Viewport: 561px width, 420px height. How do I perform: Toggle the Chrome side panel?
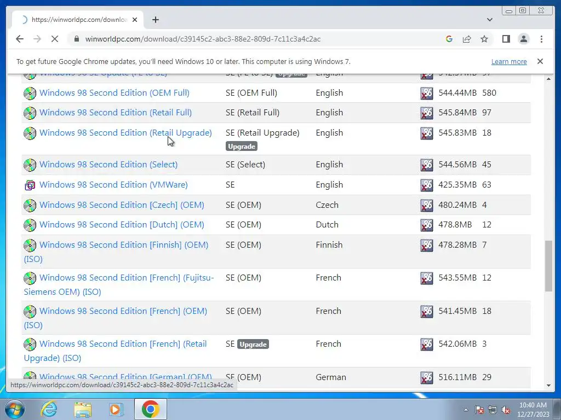coord(506,39)
